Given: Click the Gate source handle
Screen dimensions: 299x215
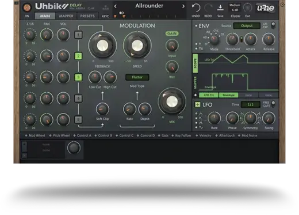Looking at the screenshot, I should 159,135.
